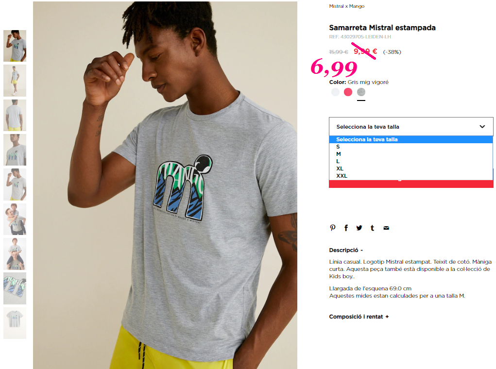The width and height of the screenshot is (496, 369).
Task: Select size M from the list
Action: (411, 154)
